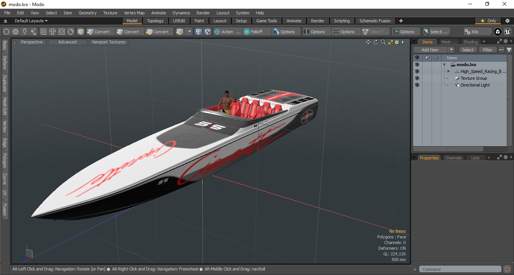The height and width of the screenshot is (275, 514).
Task: Click the visibility column header eye
Action: tap(417, 58)
